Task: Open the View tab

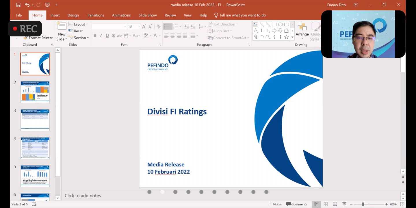Action: pos(188,15)
